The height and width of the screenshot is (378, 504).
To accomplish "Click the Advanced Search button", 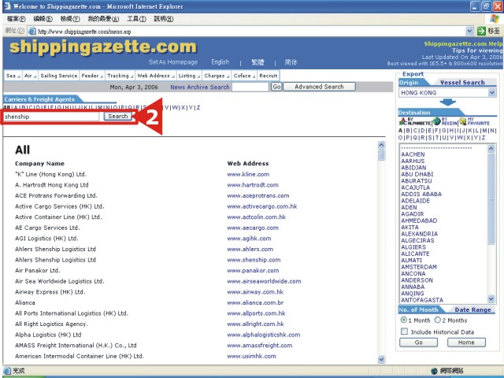I will pos(319,87).
